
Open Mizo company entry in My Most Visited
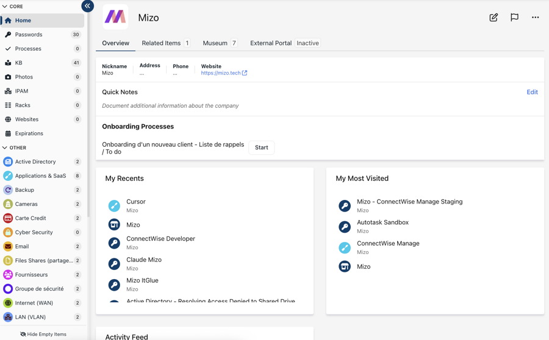[364, 266]
